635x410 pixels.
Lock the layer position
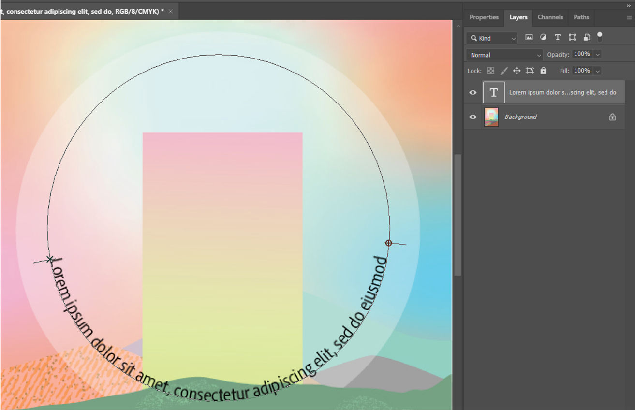click(517, 71)
